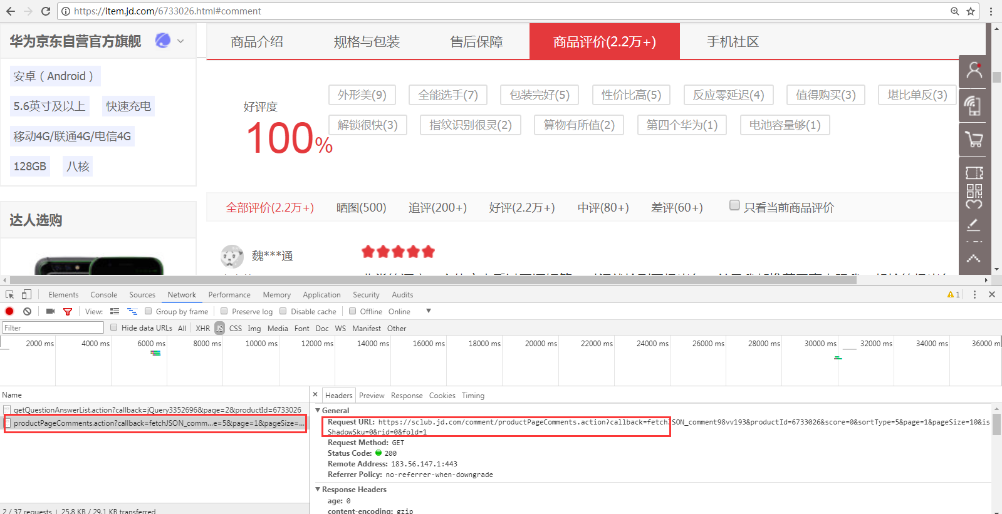Viewport: 1002px width, 514px height.
Task: Toggle the JS request type filter
Action: tap(220, 328)
